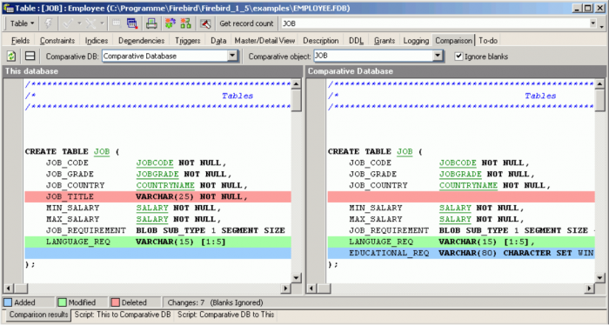Image resolution: width=609 pixels, height=325 pixels.
Task: Click scroll left arrow in This database pane
Action: tap(8, 289)
